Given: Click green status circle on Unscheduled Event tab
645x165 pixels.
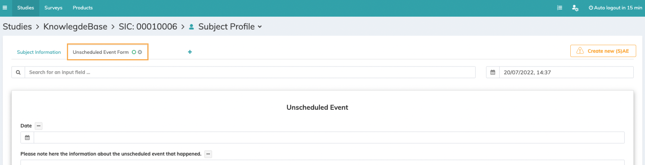Looking at the screenshot, I should (134, 52).
